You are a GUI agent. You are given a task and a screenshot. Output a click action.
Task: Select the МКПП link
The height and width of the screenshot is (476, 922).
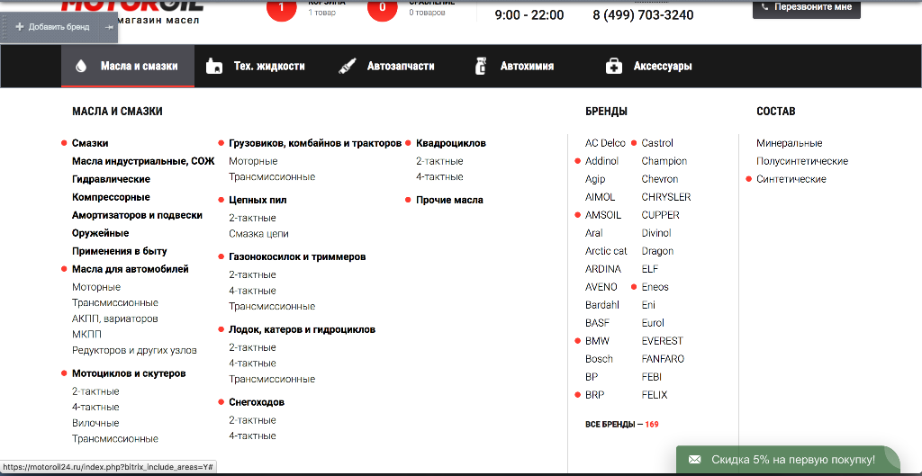pyautogui.click(x=86, y=335)
